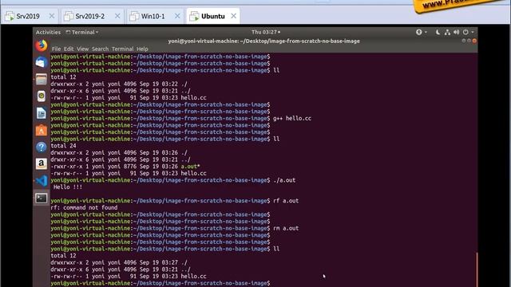
Task: Close the Srv2019 tab
Action: click(51, 16)
